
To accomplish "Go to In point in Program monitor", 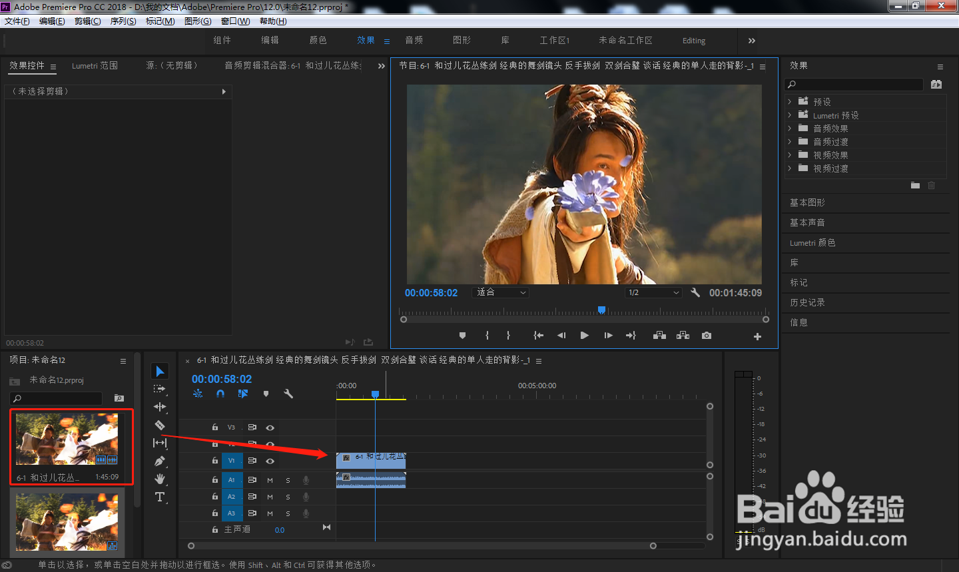I will point(539,336).
